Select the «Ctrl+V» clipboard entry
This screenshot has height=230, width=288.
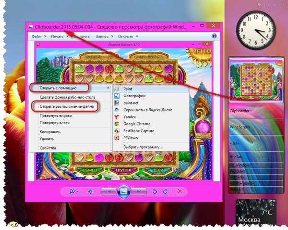[256, 178]
